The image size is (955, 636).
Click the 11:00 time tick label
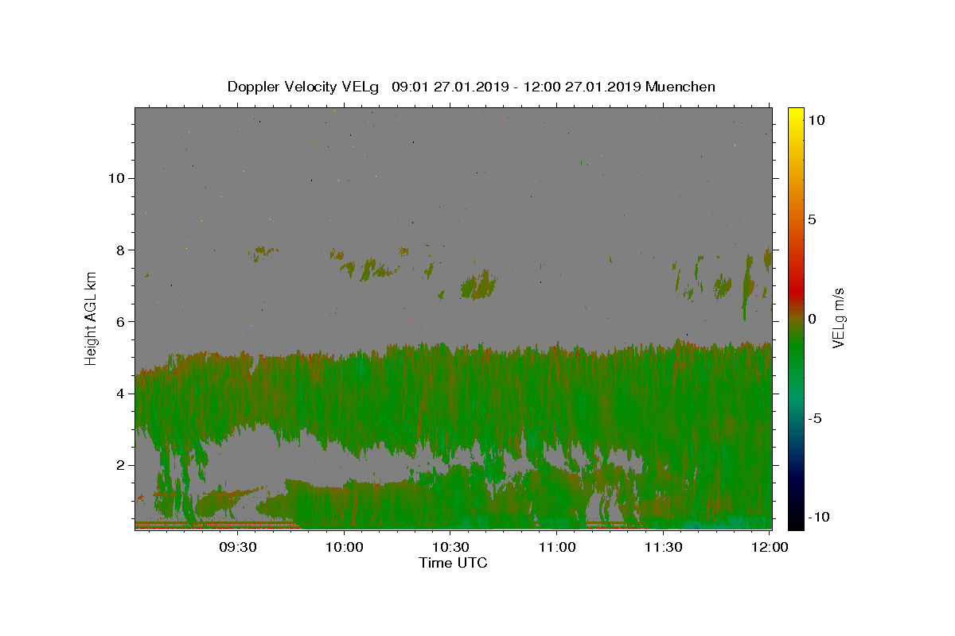point(557,547)
